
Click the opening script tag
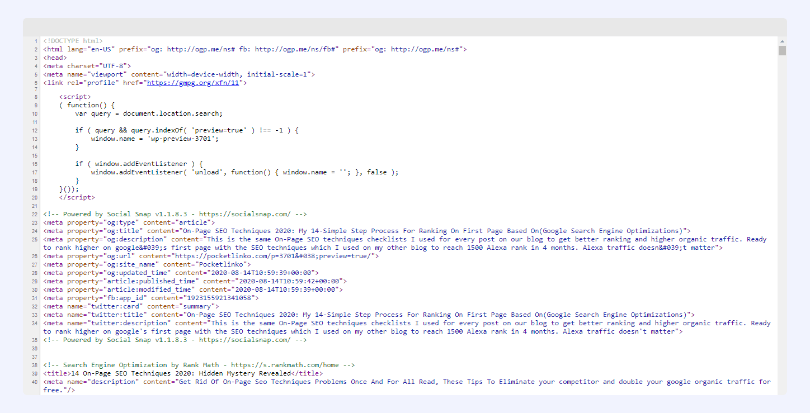(75, 97)
